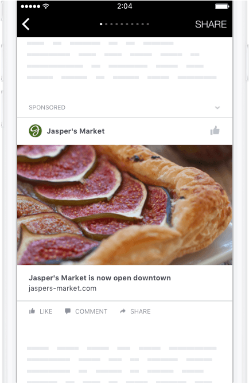Open the jaspers-market.com link
Screen dimensions: 249x383
coord(63,288)
